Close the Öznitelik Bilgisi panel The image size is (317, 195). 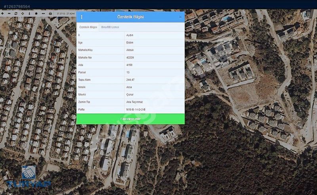tap(180, 17)
